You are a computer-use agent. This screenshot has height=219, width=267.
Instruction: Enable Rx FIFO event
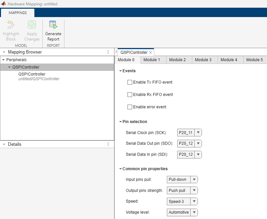[130, 94]
